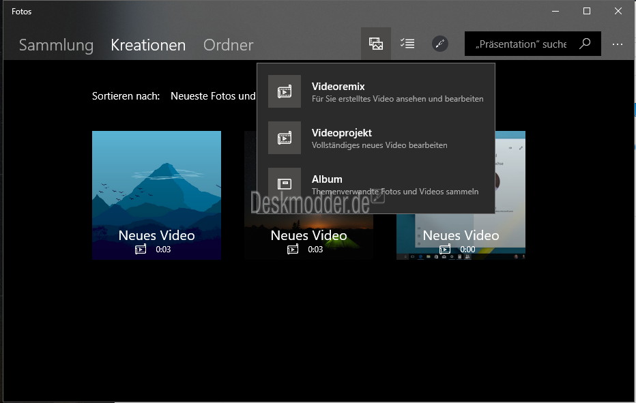
Task: Open the Ordner tab
Action: [x=229, y=45]
